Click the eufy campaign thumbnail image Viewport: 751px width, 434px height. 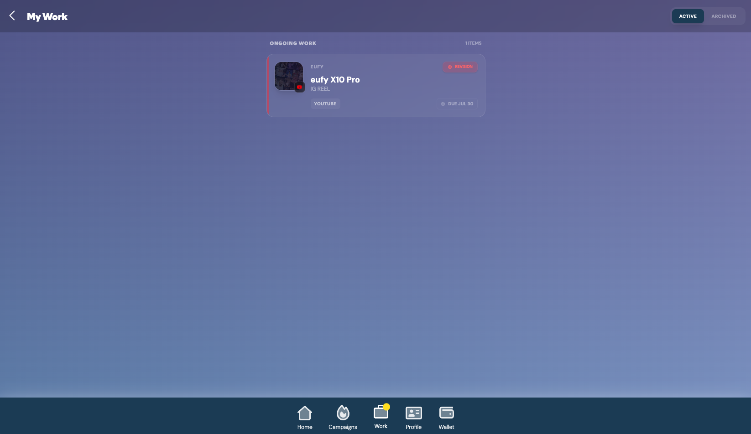(289, 76)
